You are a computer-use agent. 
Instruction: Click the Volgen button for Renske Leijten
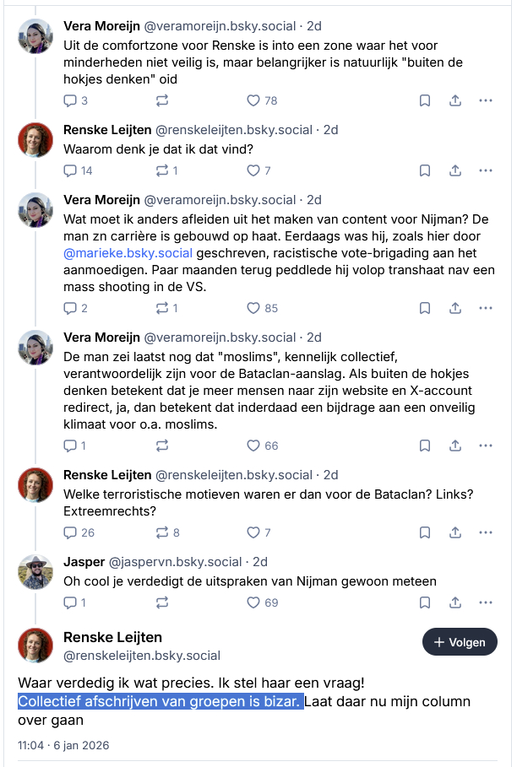(460, 642)
